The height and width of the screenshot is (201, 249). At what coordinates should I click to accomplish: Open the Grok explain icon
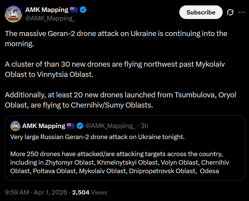[x=230, y=12]
